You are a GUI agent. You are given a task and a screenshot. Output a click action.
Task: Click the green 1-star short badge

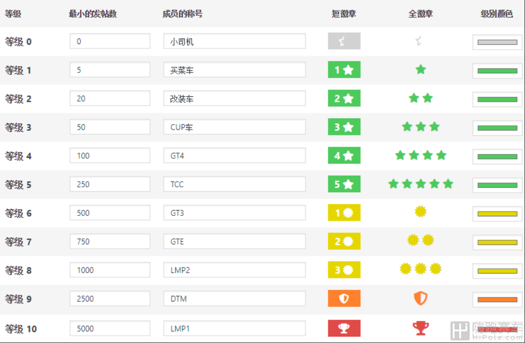coord(344,70)
